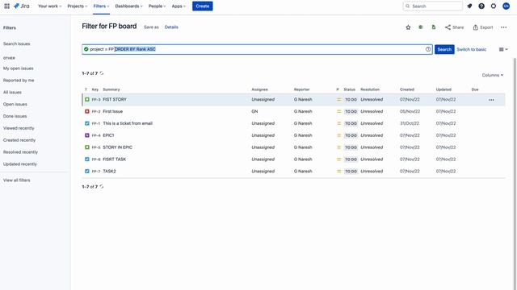Open the Columns chooser dropdown
This screenshot has width=517, height=290.
coord(493,75)
